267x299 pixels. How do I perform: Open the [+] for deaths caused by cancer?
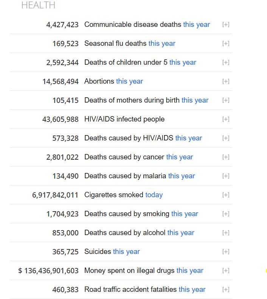(x=226, y=157)
